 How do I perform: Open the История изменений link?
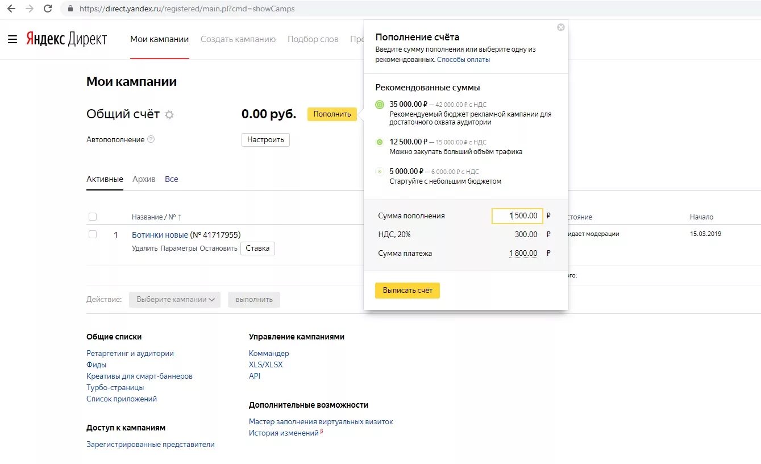click(x=284, y=433)
